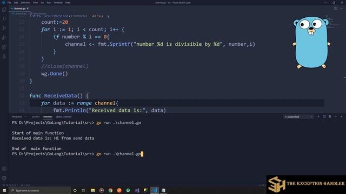The image size is (346, 194).
Task: Switch to the Debug Console tab
Action: [x=64, y=117]
